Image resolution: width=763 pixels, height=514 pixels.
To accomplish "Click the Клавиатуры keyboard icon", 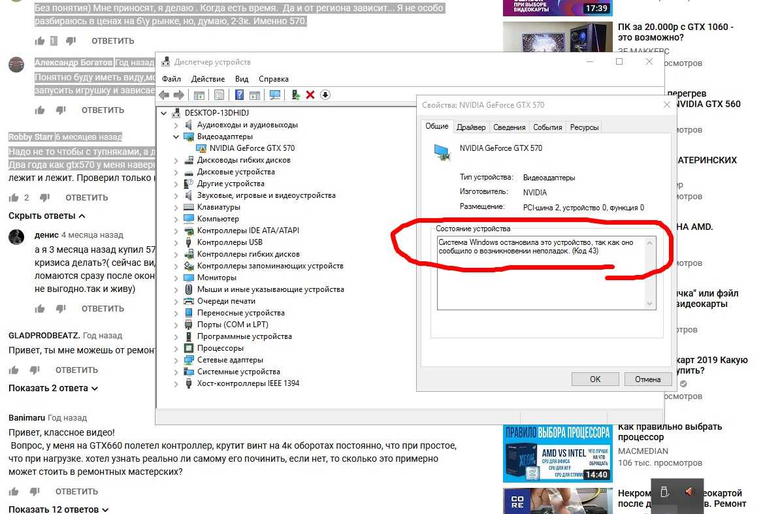I will pos(188,207).
